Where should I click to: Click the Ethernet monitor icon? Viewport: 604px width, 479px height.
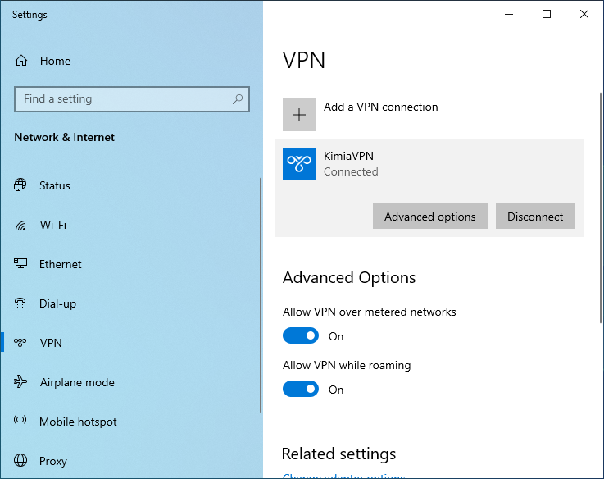21,264
